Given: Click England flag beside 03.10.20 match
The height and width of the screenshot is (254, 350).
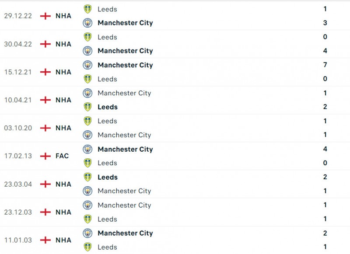Looking at the screenshot, I should (45, 128).
